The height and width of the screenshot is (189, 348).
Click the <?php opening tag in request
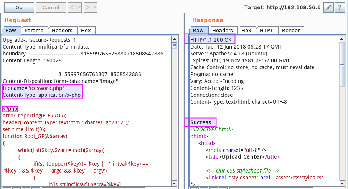coord(10,109)
